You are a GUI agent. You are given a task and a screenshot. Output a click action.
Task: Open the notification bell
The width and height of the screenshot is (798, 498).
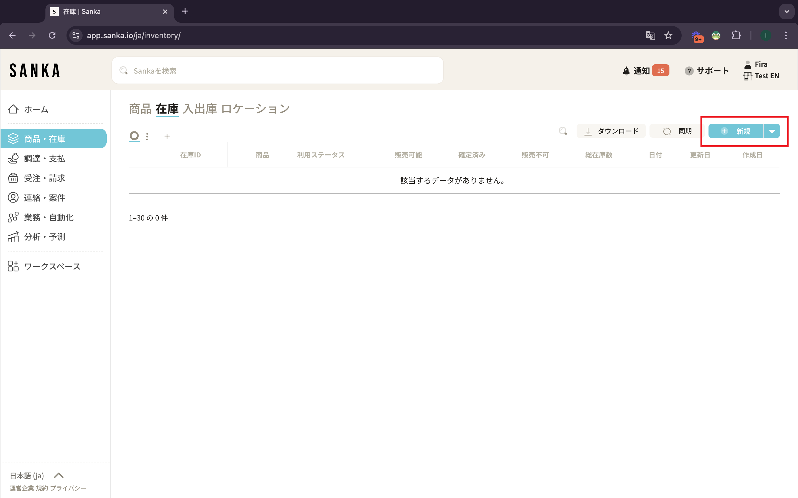[626, 71]
